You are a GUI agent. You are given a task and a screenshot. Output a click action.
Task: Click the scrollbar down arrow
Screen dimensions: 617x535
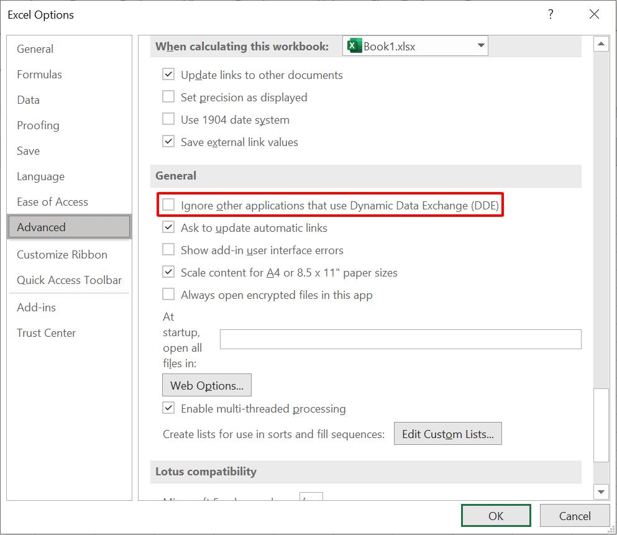(601, 492)
